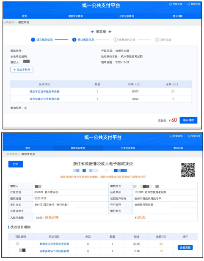Click the 确认缴款 button
204x261 pixels.
[188, 120]
